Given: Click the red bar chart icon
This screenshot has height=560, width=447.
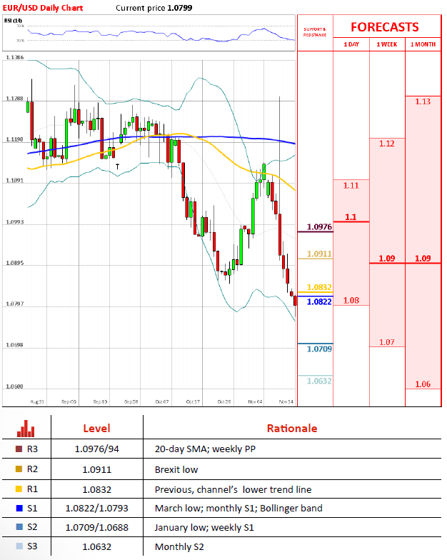Looking at the screenshot, I should click(x=26, y=429).
